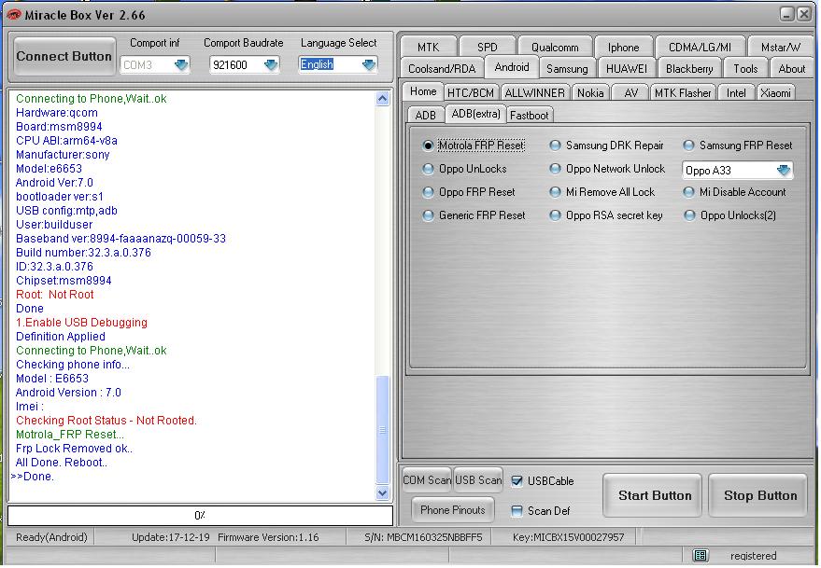The height and width of the screenshot is (568, 821).
Task: Select the Fastboot tab
Action: coord(530,115)
